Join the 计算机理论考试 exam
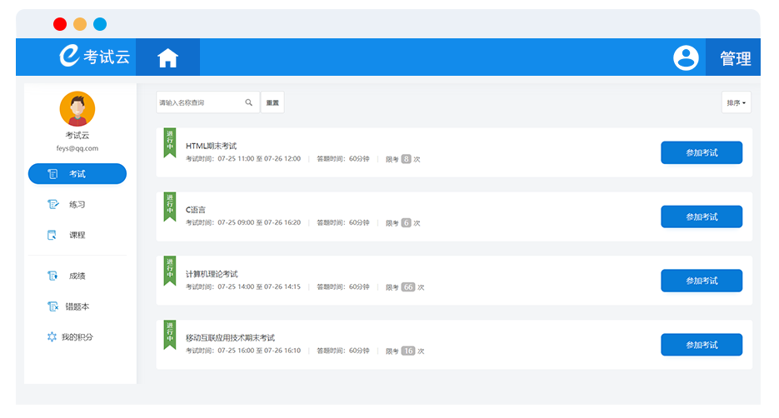This screenshot has width=779, height=418. 702,281
